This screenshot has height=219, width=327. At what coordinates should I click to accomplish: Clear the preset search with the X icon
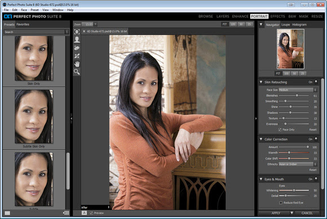coord(67,32)
